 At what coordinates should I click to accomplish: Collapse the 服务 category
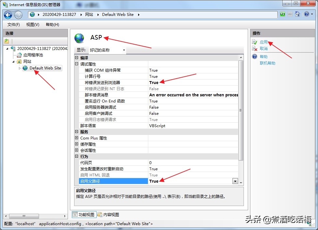click(76, 132)
